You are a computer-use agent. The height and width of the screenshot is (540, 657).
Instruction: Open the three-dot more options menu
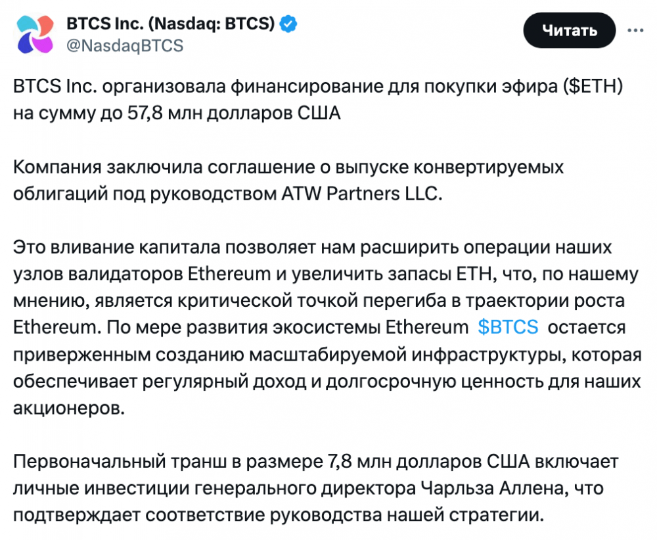coord(635,30)
